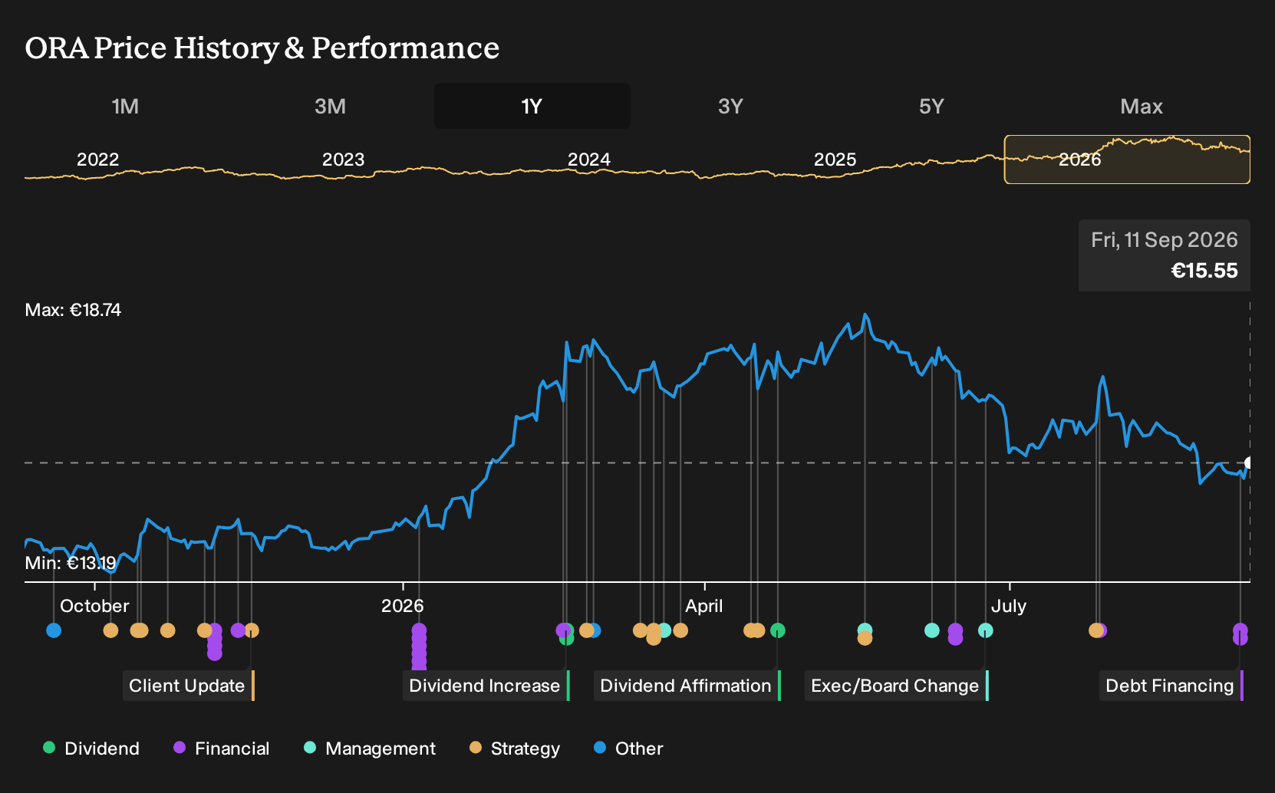Click the purple Financial dot at September's end

click(x=1240, y=634)
